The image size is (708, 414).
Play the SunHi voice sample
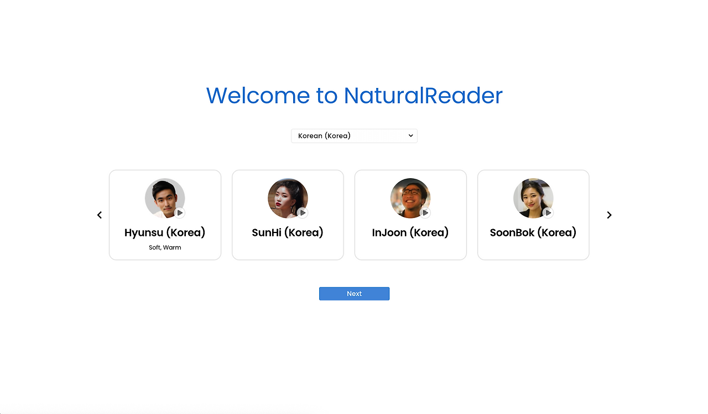point(303,213)
